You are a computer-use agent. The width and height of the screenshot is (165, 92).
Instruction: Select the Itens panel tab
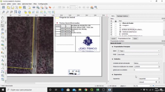[113, 16]
